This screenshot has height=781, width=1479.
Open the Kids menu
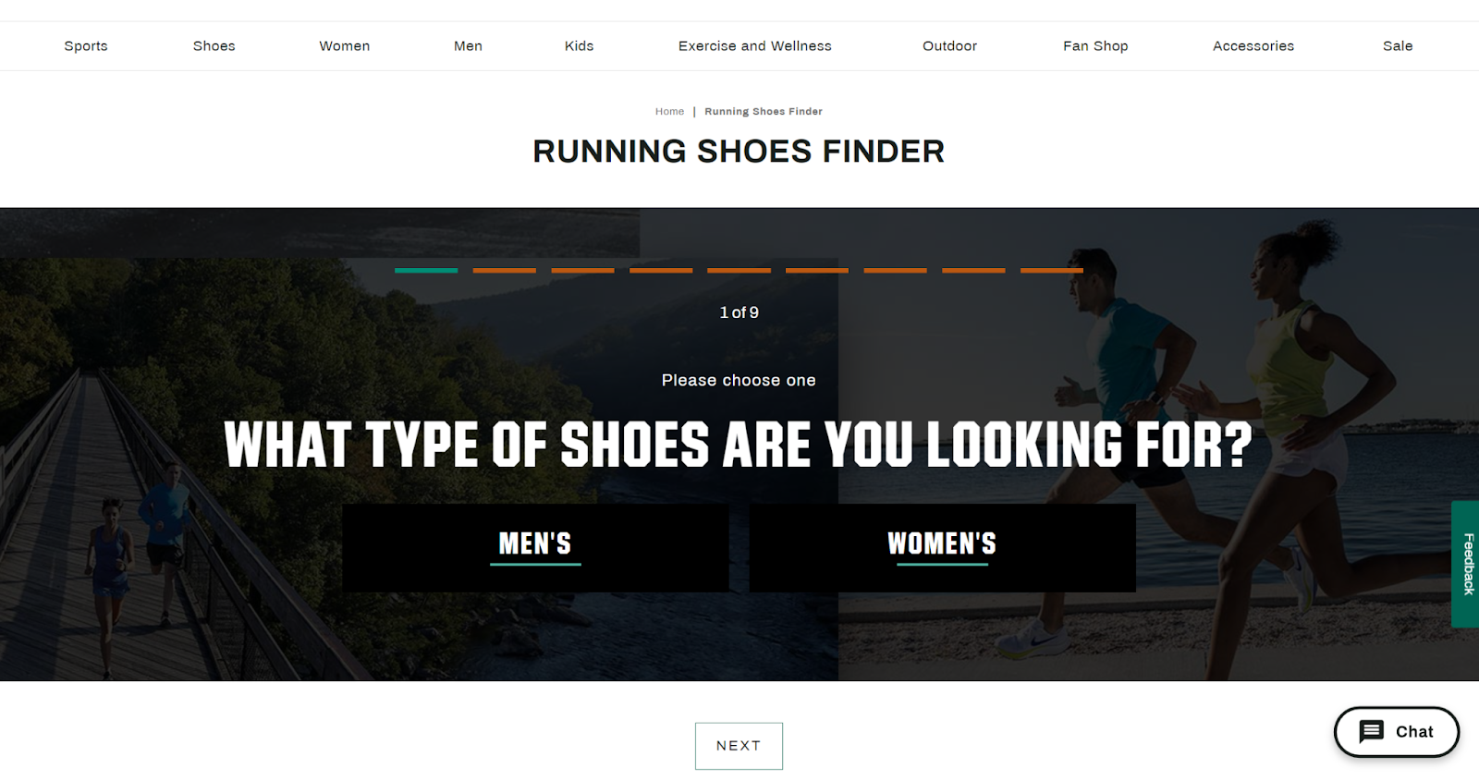point(580,46)
